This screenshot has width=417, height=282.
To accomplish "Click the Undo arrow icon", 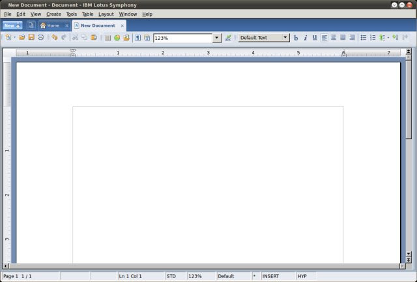I will point(55,37).
